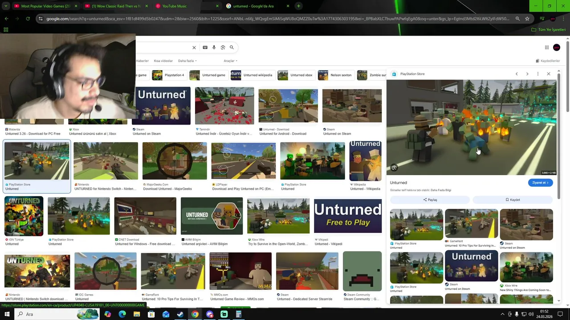The image size is (570, 320).
Task: Click the Ziyaret et button
Action: pyautogui.click(x=540, y=183)
